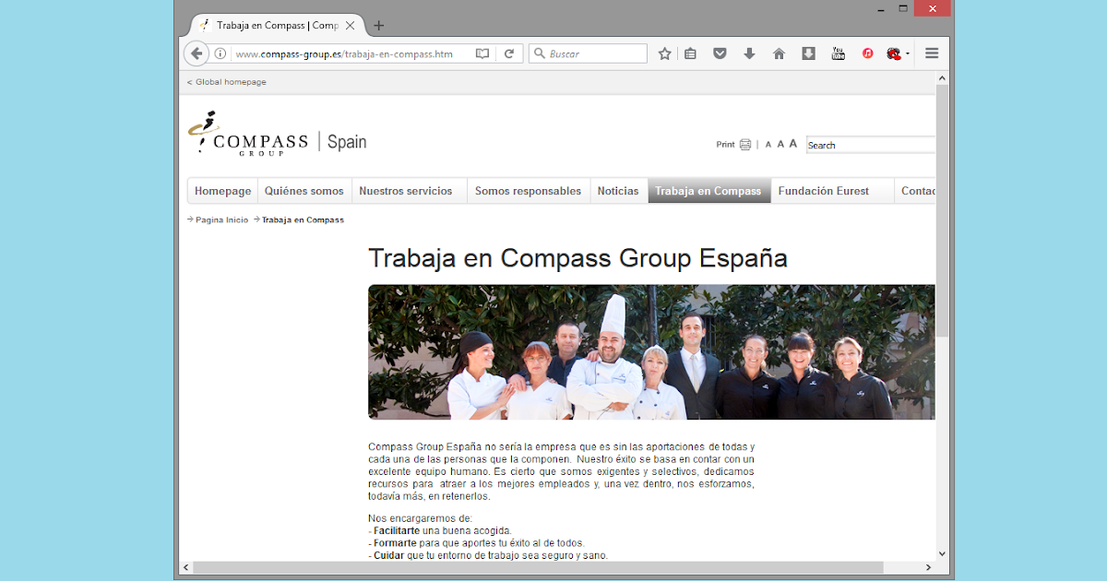Select the Fundación Eurest menu item
The image size is (1107, 581).
click(823, 190)
